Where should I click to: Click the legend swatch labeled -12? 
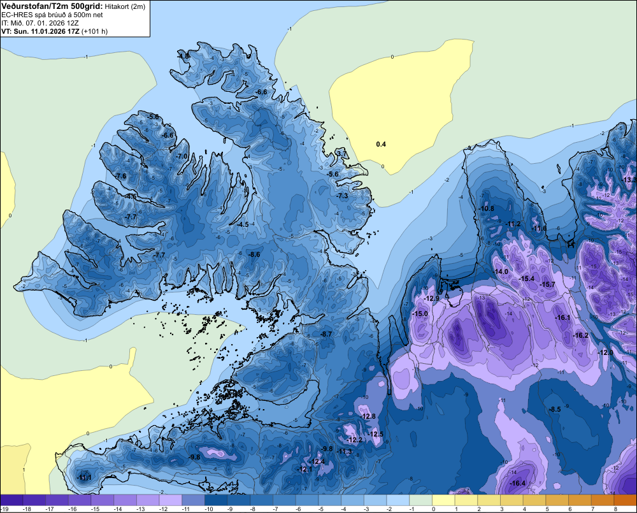point(171,500)
